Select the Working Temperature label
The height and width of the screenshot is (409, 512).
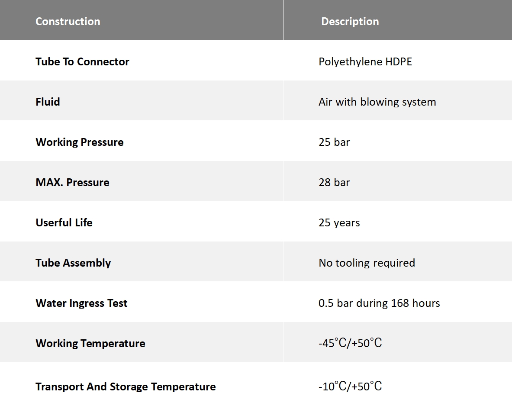pyautogui.click(x=90, y=343)
